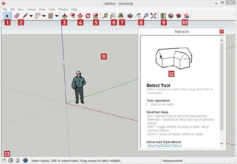Open the Tools menu
This screenshot has width=237, height=164.
point(52,9)
